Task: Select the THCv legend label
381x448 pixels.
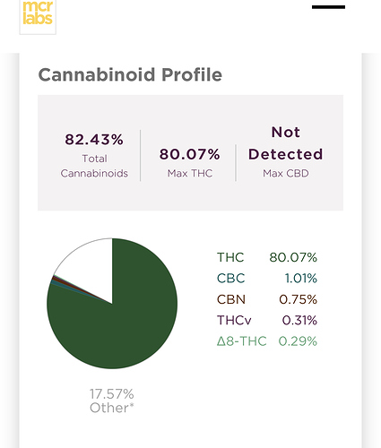Action: [234, 320]
